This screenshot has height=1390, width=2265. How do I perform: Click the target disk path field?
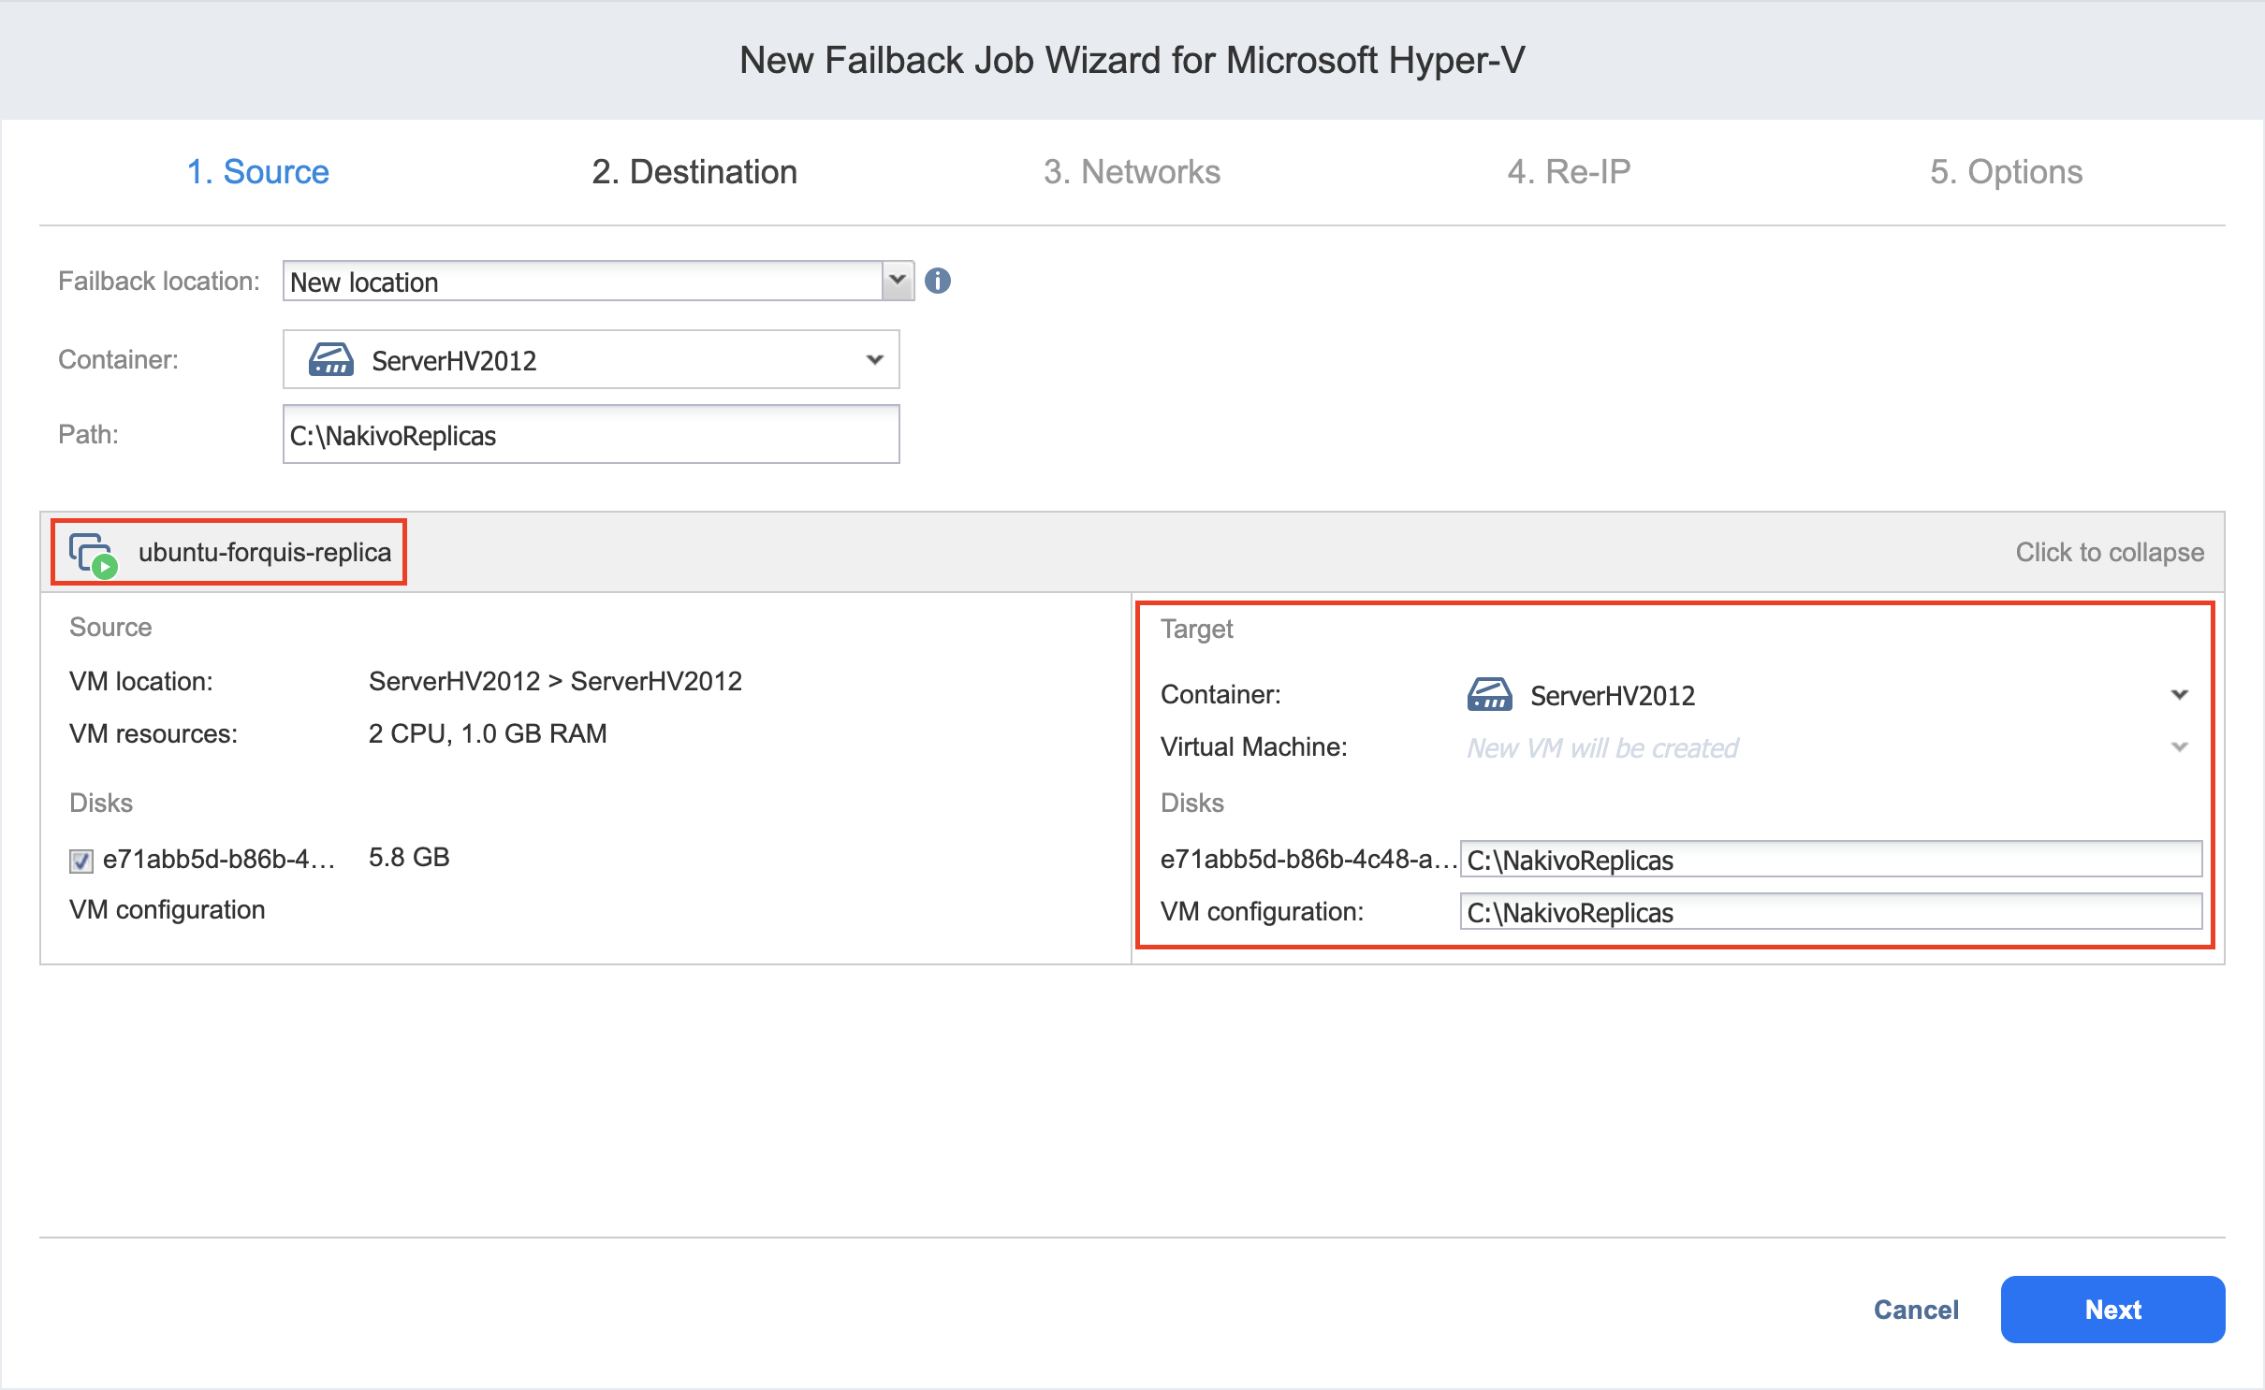[x=1831, y=860]
